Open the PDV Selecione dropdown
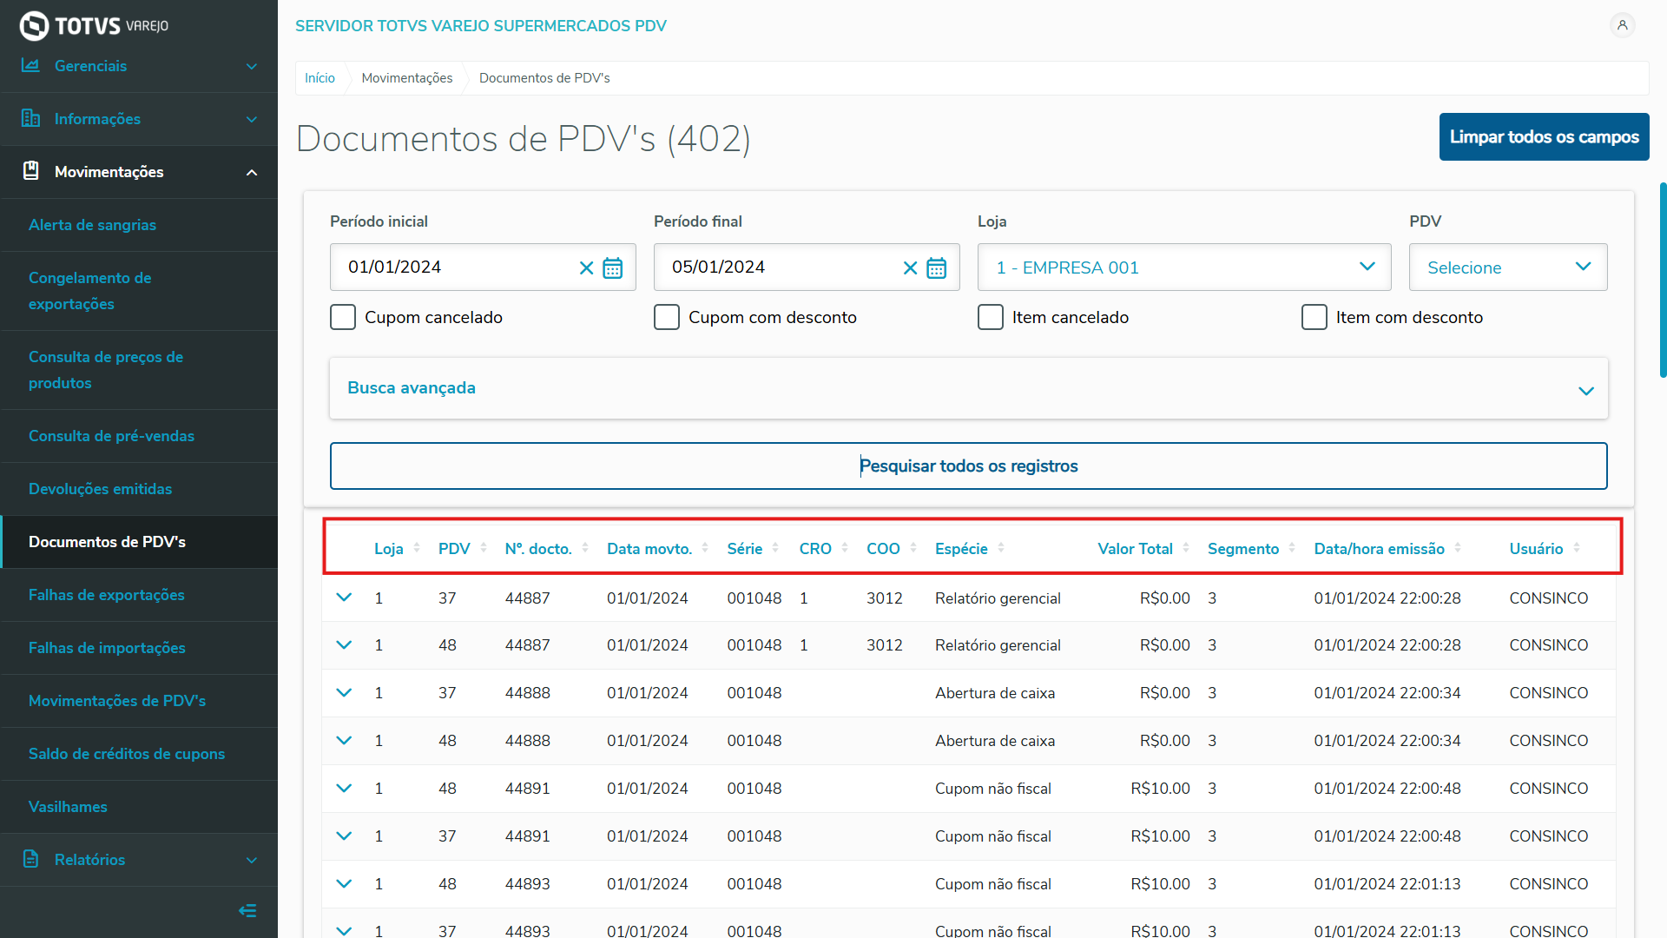The image size is (1667, 938). tap(1507, 268)
